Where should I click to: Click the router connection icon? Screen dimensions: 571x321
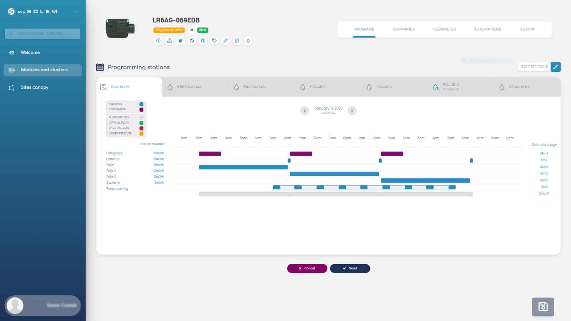[x=170, y=41]
